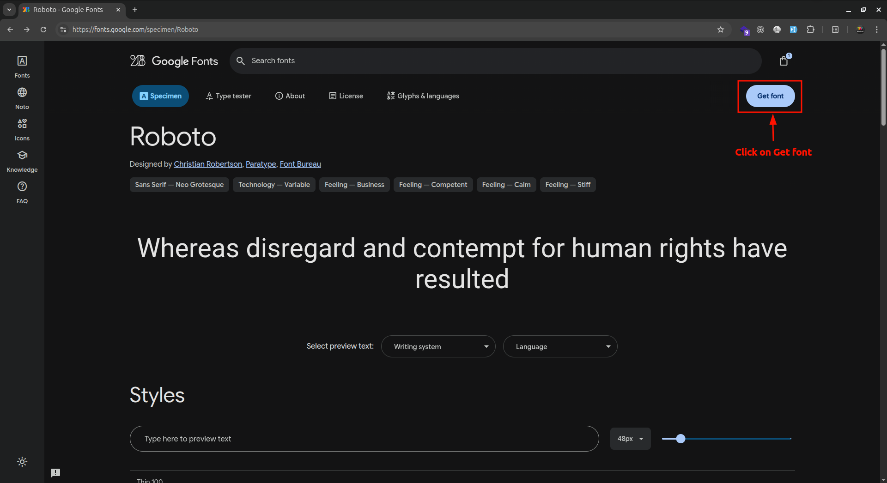Screen dimensions: 887x483
Task: Open the Noto section from the sidebar
Action: click(22, 97)
